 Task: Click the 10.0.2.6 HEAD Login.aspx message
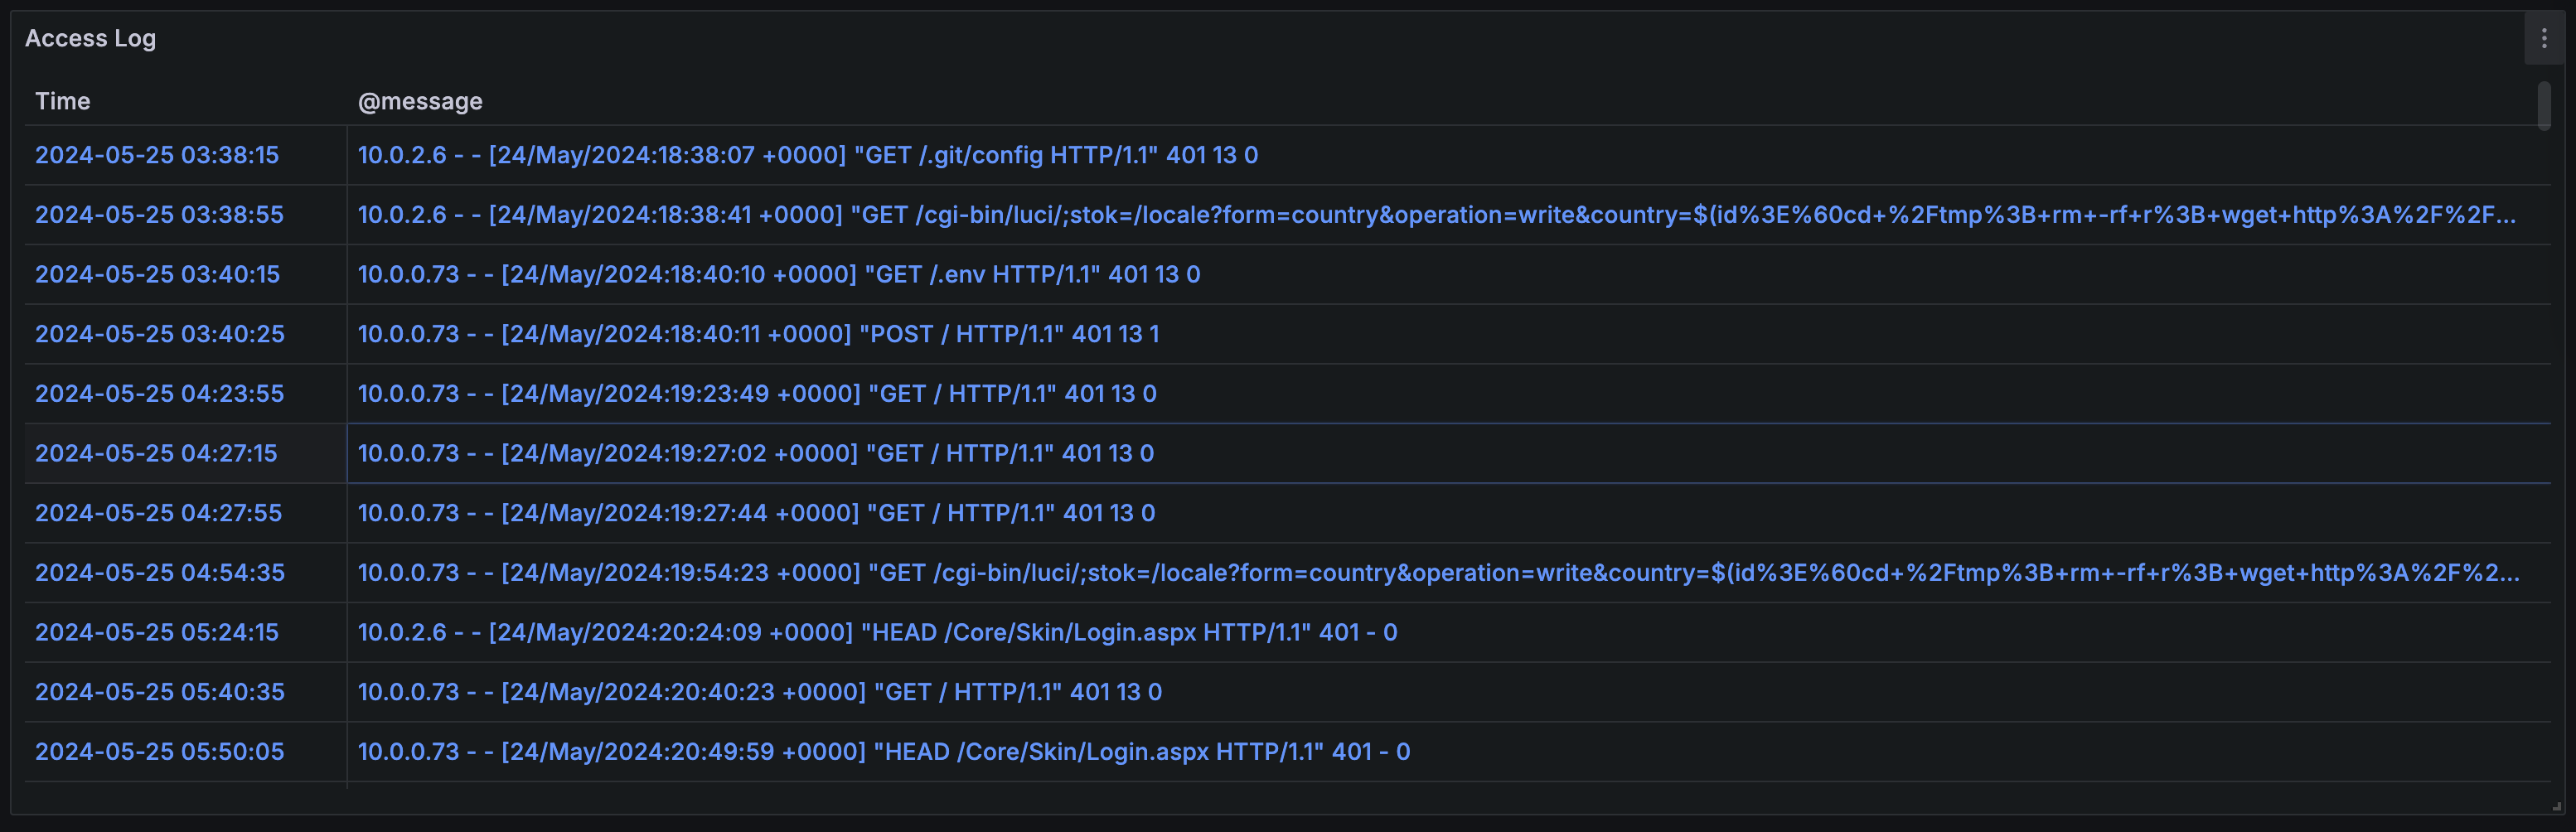pyautogui.click(x=877, y=632)
